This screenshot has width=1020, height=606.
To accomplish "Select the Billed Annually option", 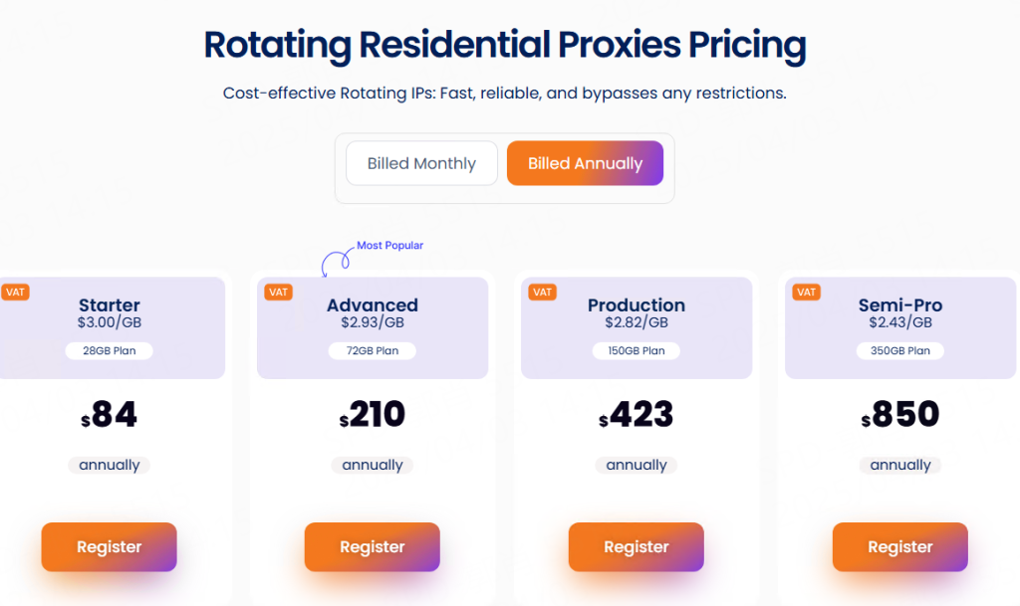I will click(585, 164).
